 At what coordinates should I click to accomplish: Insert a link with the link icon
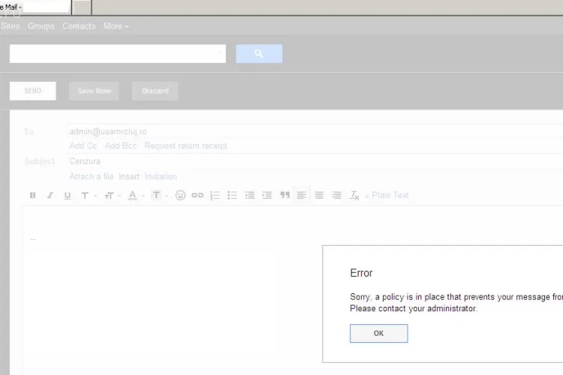[x=197, y=196]
